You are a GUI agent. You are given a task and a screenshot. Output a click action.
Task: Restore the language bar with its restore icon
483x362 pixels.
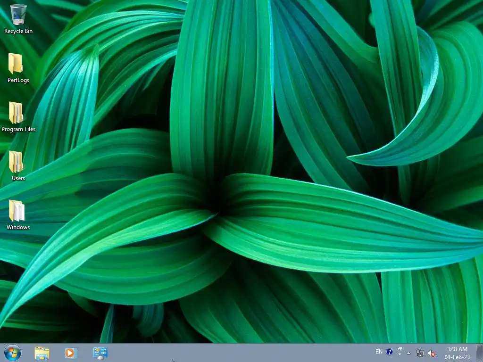click(400, 349)
